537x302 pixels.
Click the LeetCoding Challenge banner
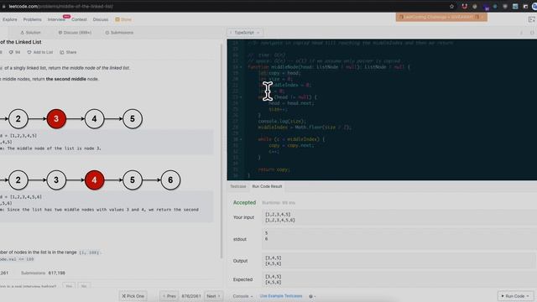[441, 17]
